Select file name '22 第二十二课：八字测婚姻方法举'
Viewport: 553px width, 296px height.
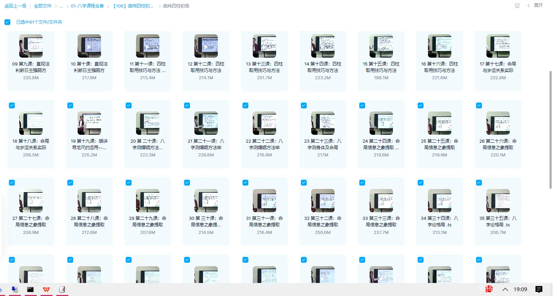tap(264, 144)
